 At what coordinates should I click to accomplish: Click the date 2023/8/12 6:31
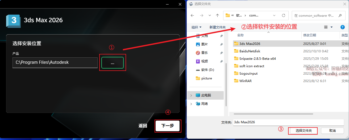point(315,81)
